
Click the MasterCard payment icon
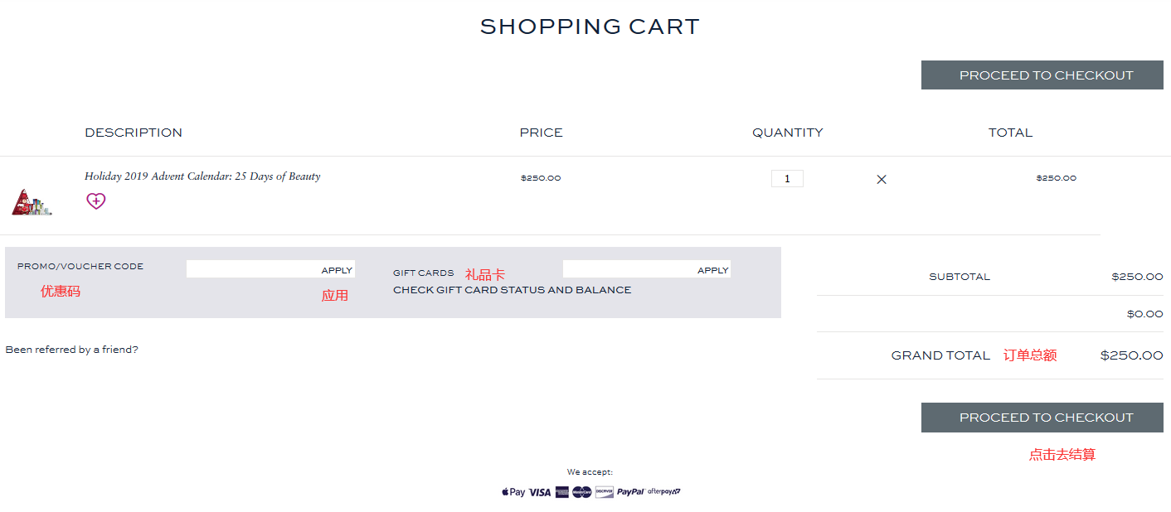click(582, 492)
